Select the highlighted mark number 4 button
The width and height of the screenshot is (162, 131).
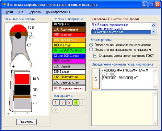(x=76, y=102)
